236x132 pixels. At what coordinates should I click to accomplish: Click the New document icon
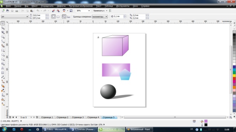click(x=3, y=11)
